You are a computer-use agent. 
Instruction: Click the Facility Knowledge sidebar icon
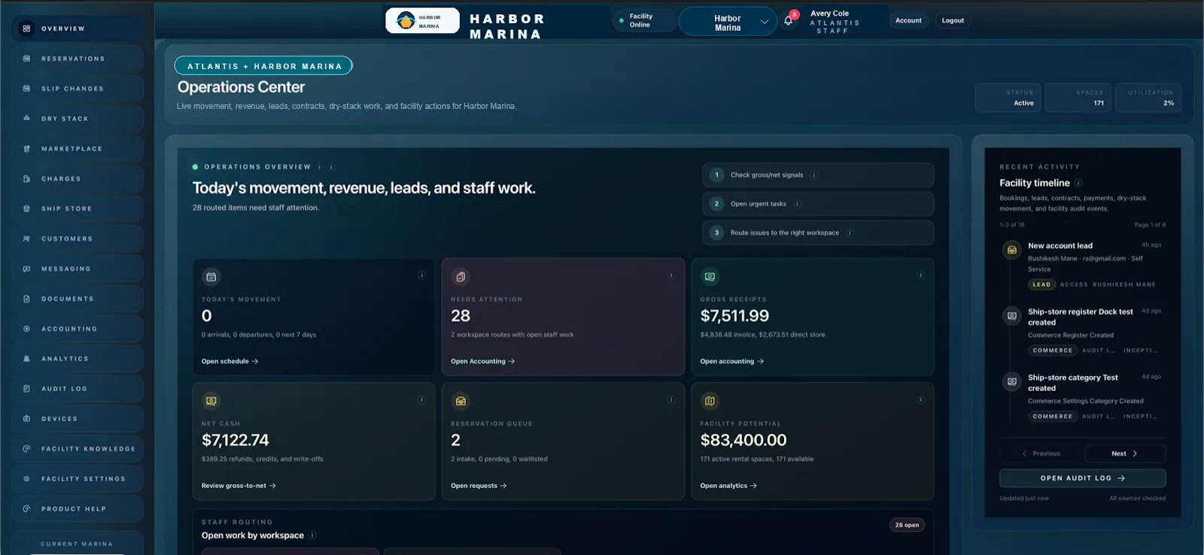[x=26, y=449]
